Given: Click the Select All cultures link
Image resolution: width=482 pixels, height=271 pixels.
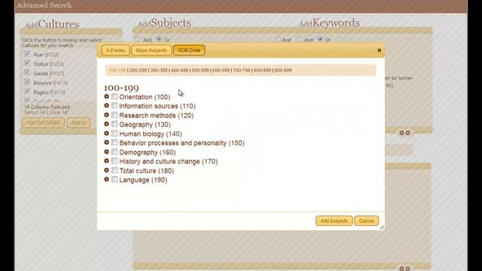Looking at the screenshot, I should (35, 112).
